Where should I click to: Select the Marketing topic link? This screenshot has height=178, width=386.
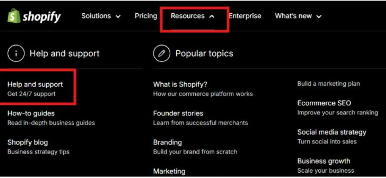click(169, 171)
